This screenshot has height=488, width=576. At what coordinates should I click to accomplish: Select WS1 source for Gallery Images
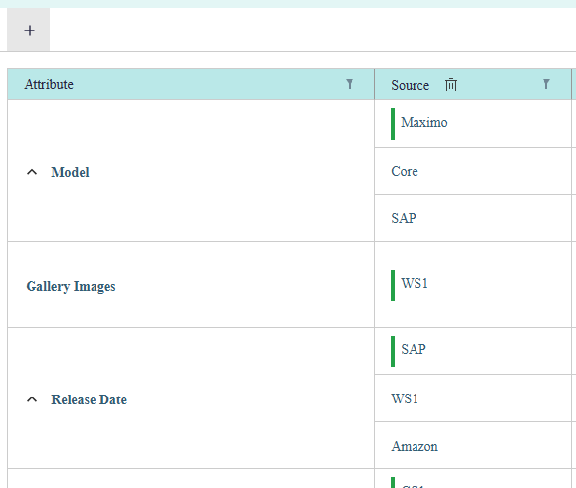415,283
